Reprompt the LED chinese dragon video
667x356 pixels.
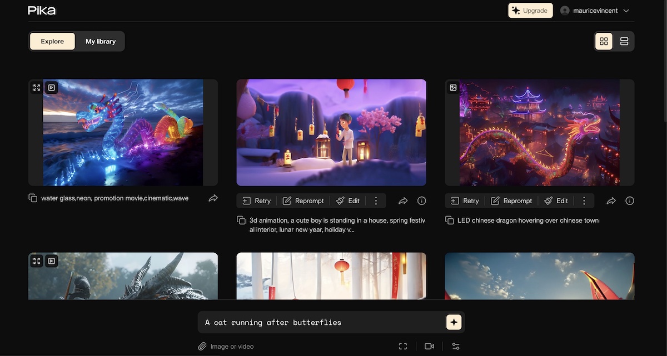tap(511, 201)
